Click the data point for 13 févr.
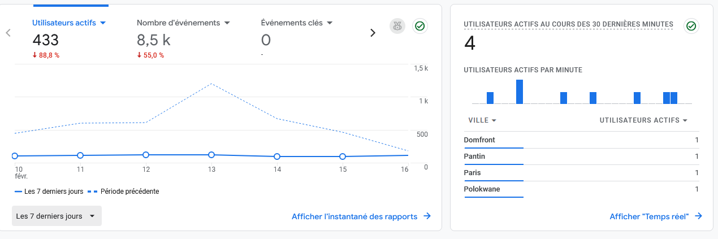 [x=211, y=155]
